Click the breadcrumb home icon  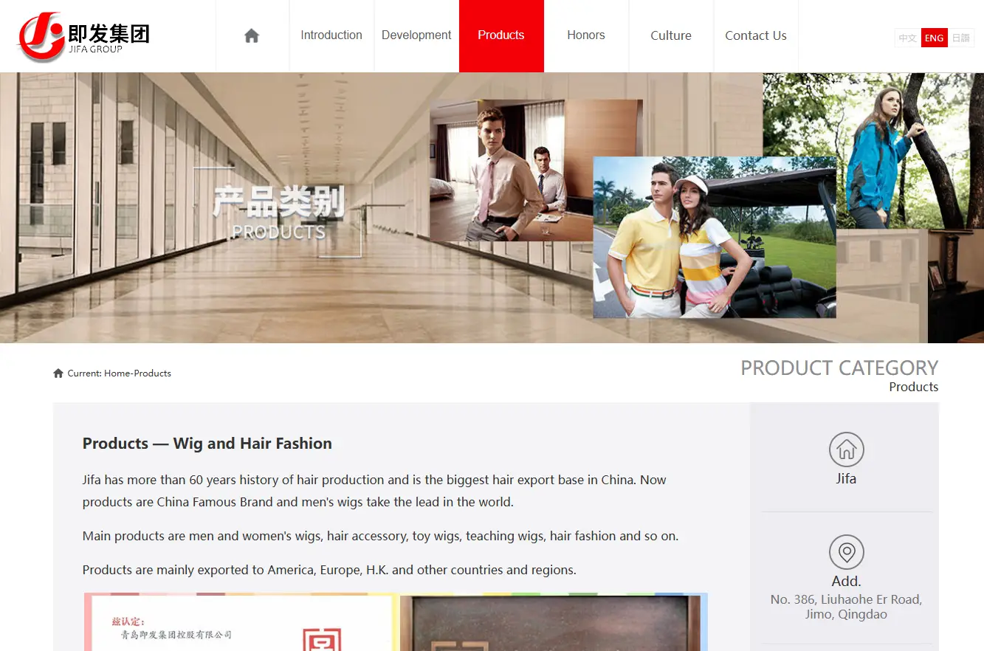pos(58,373)
